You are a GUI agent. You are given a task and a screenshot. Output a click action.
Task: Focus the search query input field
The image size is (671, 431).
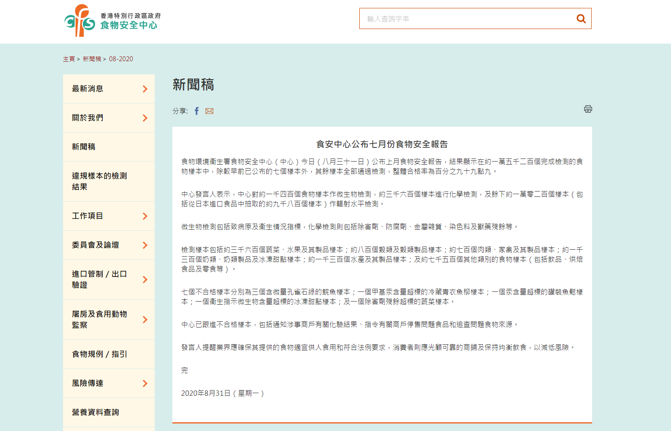(467, 19)
